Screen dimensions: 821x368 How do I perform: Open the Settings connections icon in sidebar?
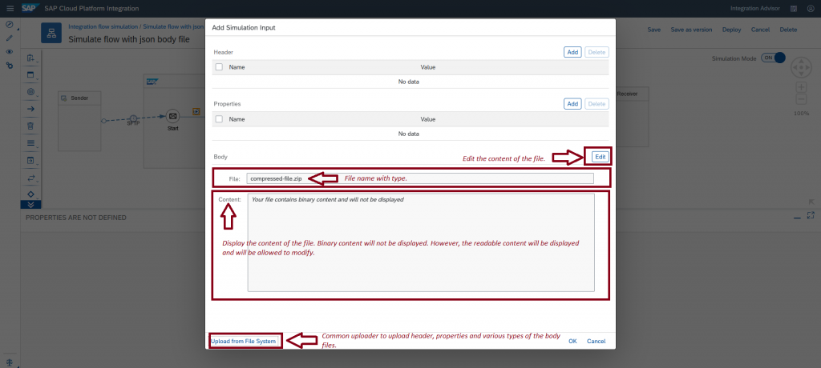[x=9, y=66]
